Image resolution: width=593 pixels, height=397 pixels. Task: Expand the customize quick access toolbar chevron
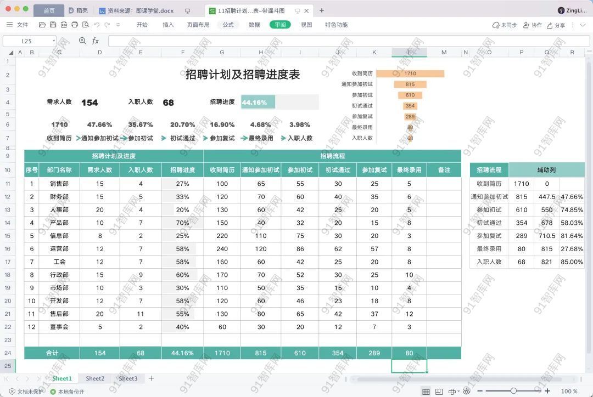point(119,25)
